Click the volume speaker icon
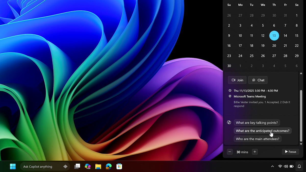This screenshot has width=306, height=172. [x=286, y=166]
